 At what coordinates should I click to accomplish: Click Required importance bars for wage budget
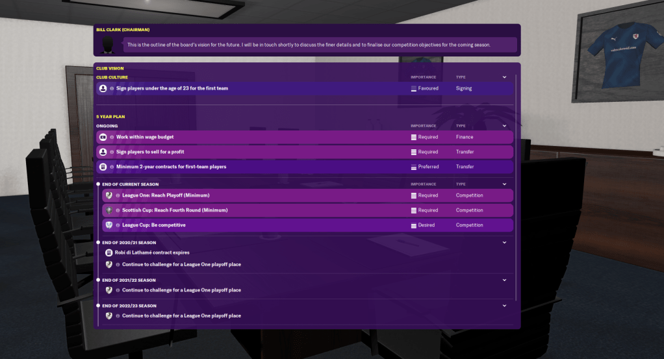click(414, 137)
